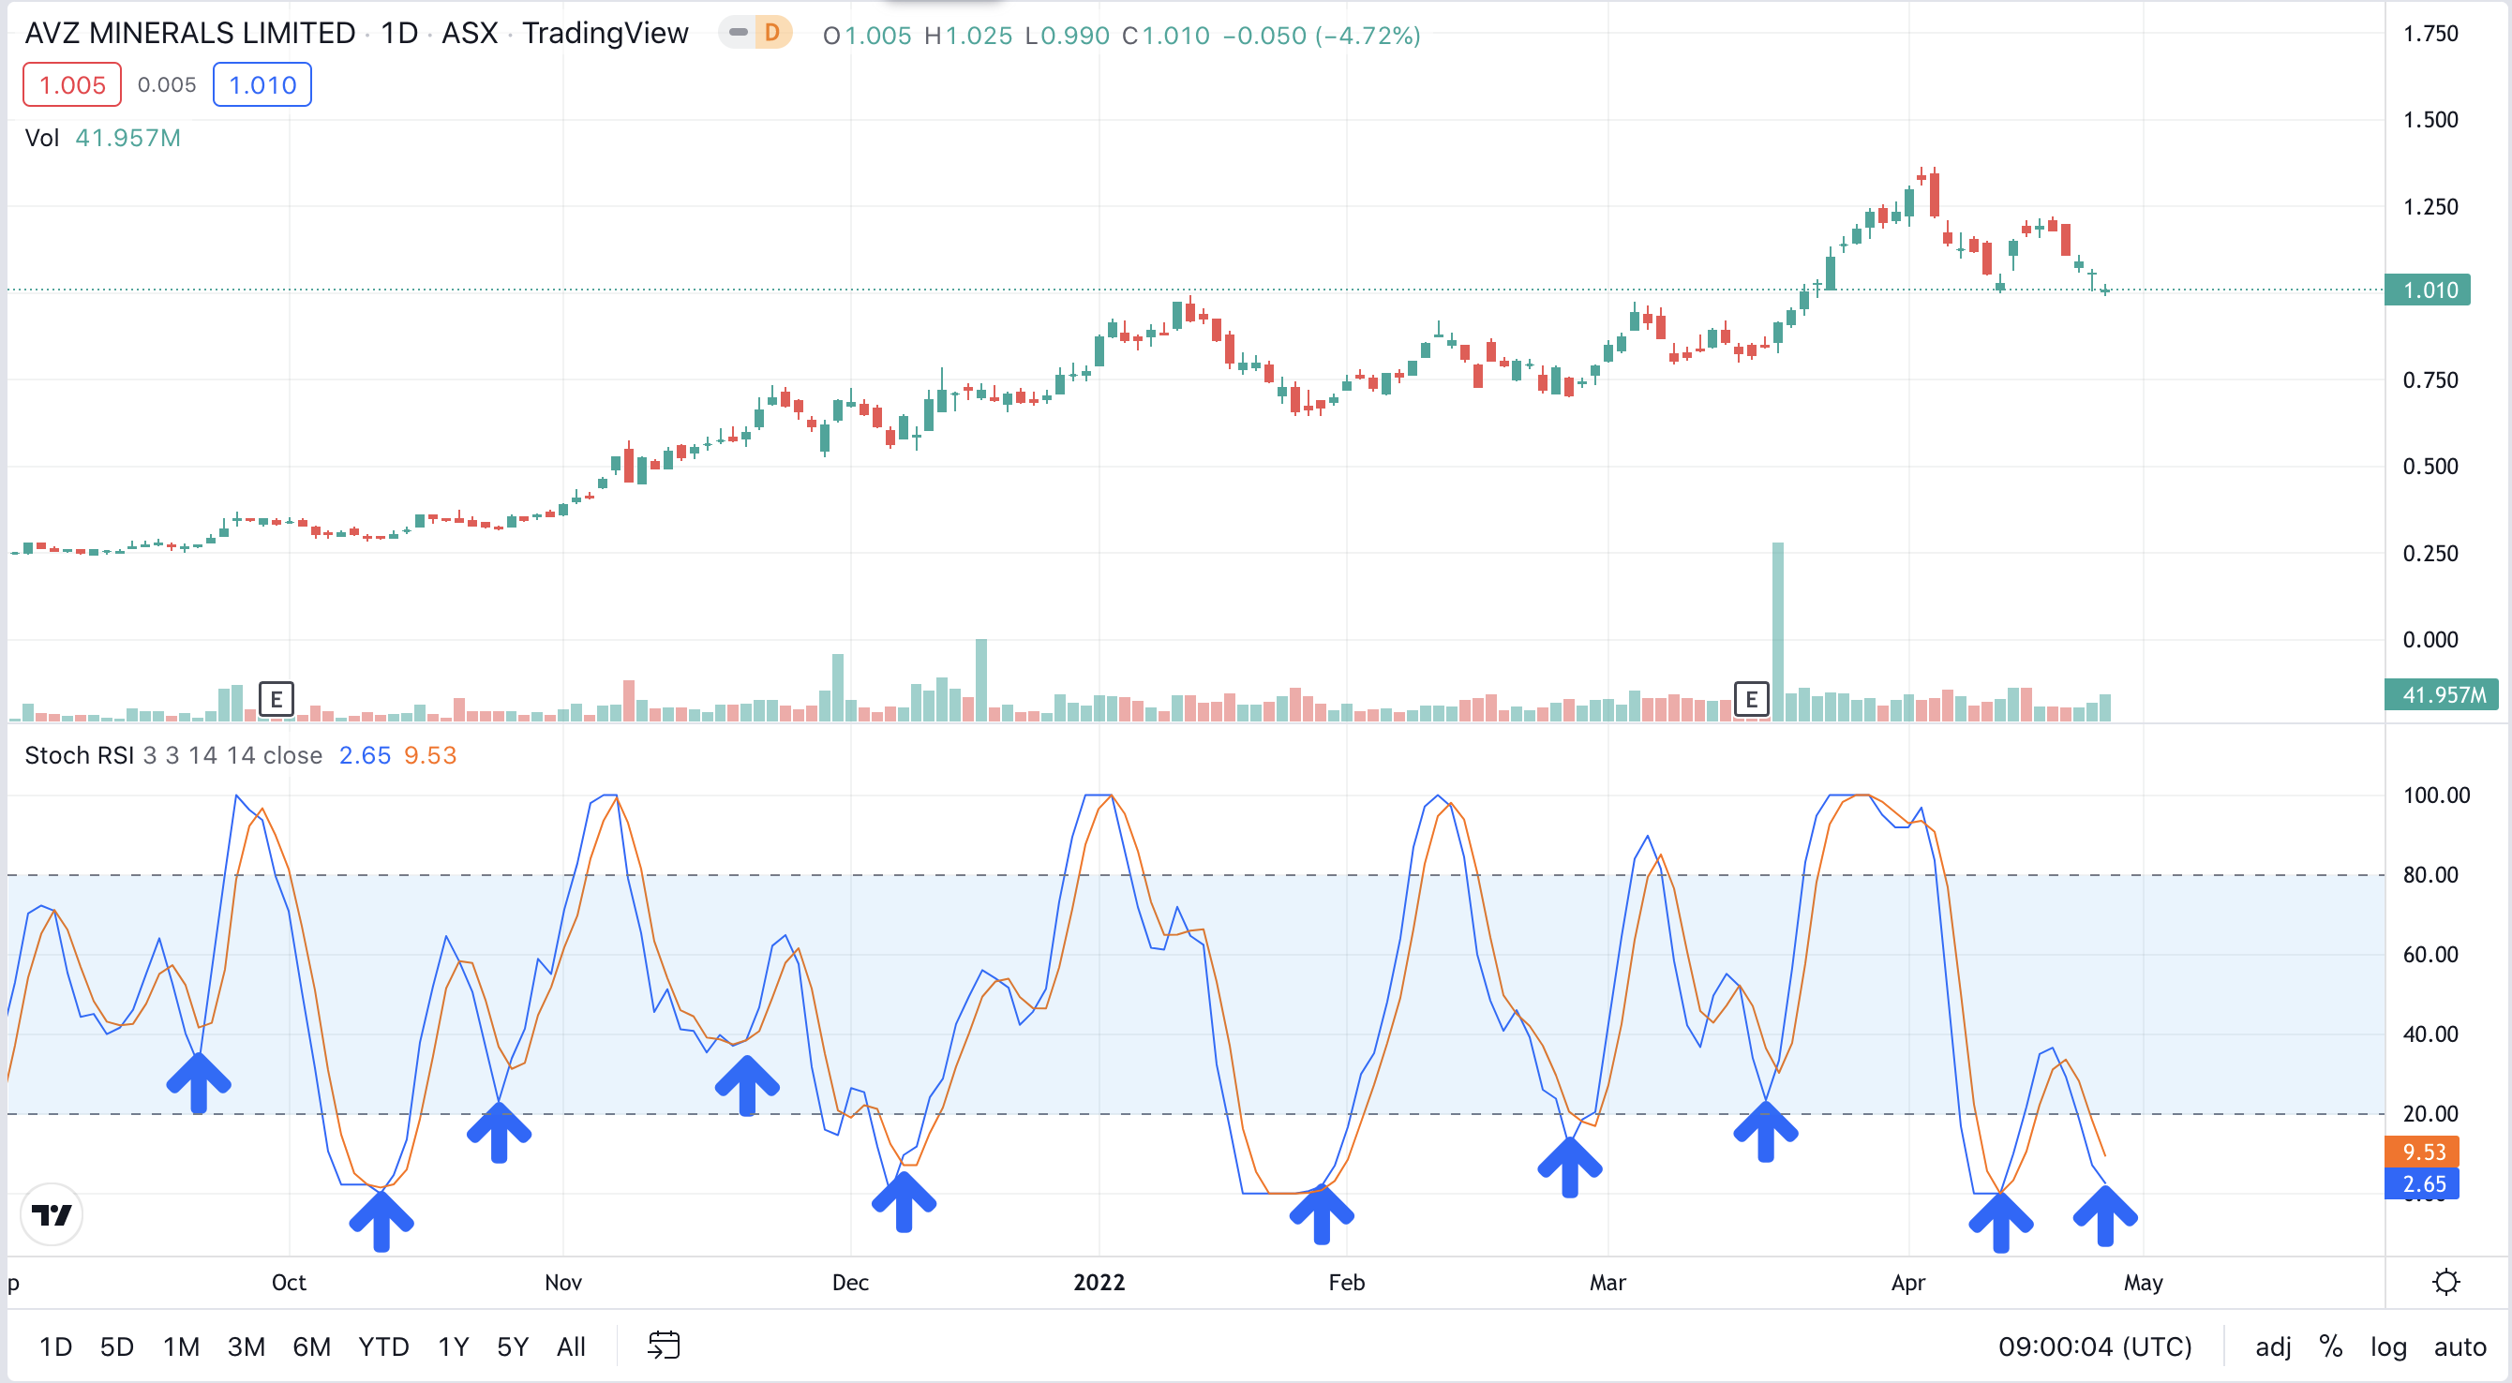Open chart settings gear icon

(x=2445, y=1282)
